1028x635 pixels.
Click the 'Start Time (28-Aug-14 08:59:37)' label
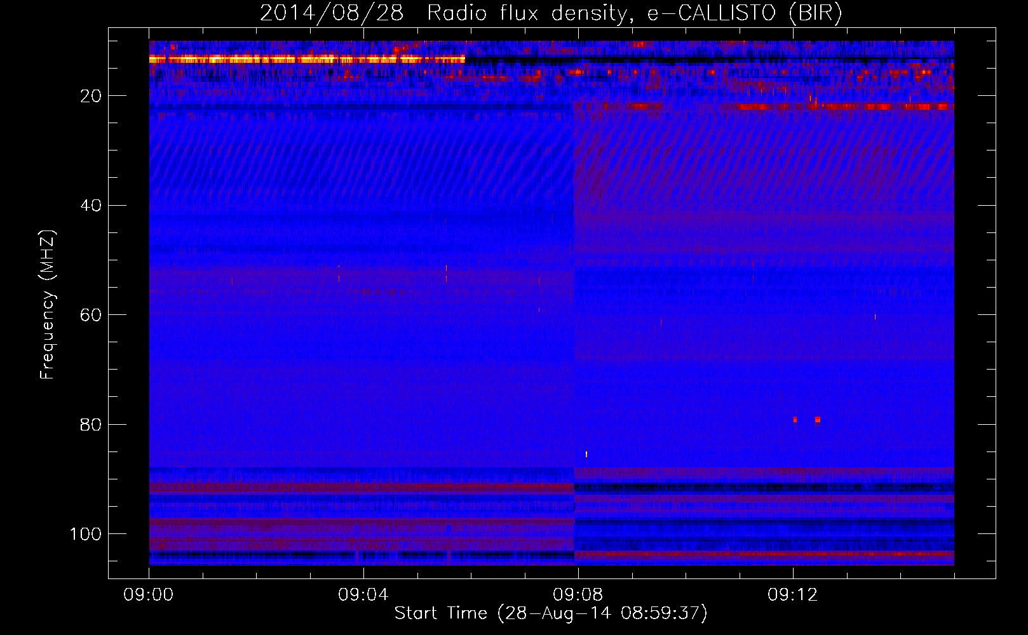[x=551, y=613]
